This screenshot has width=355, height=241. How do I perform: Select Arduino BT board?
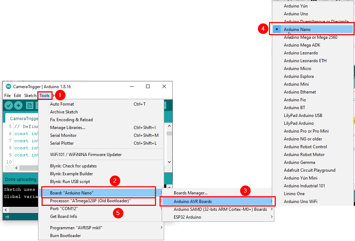click(312, 108)
